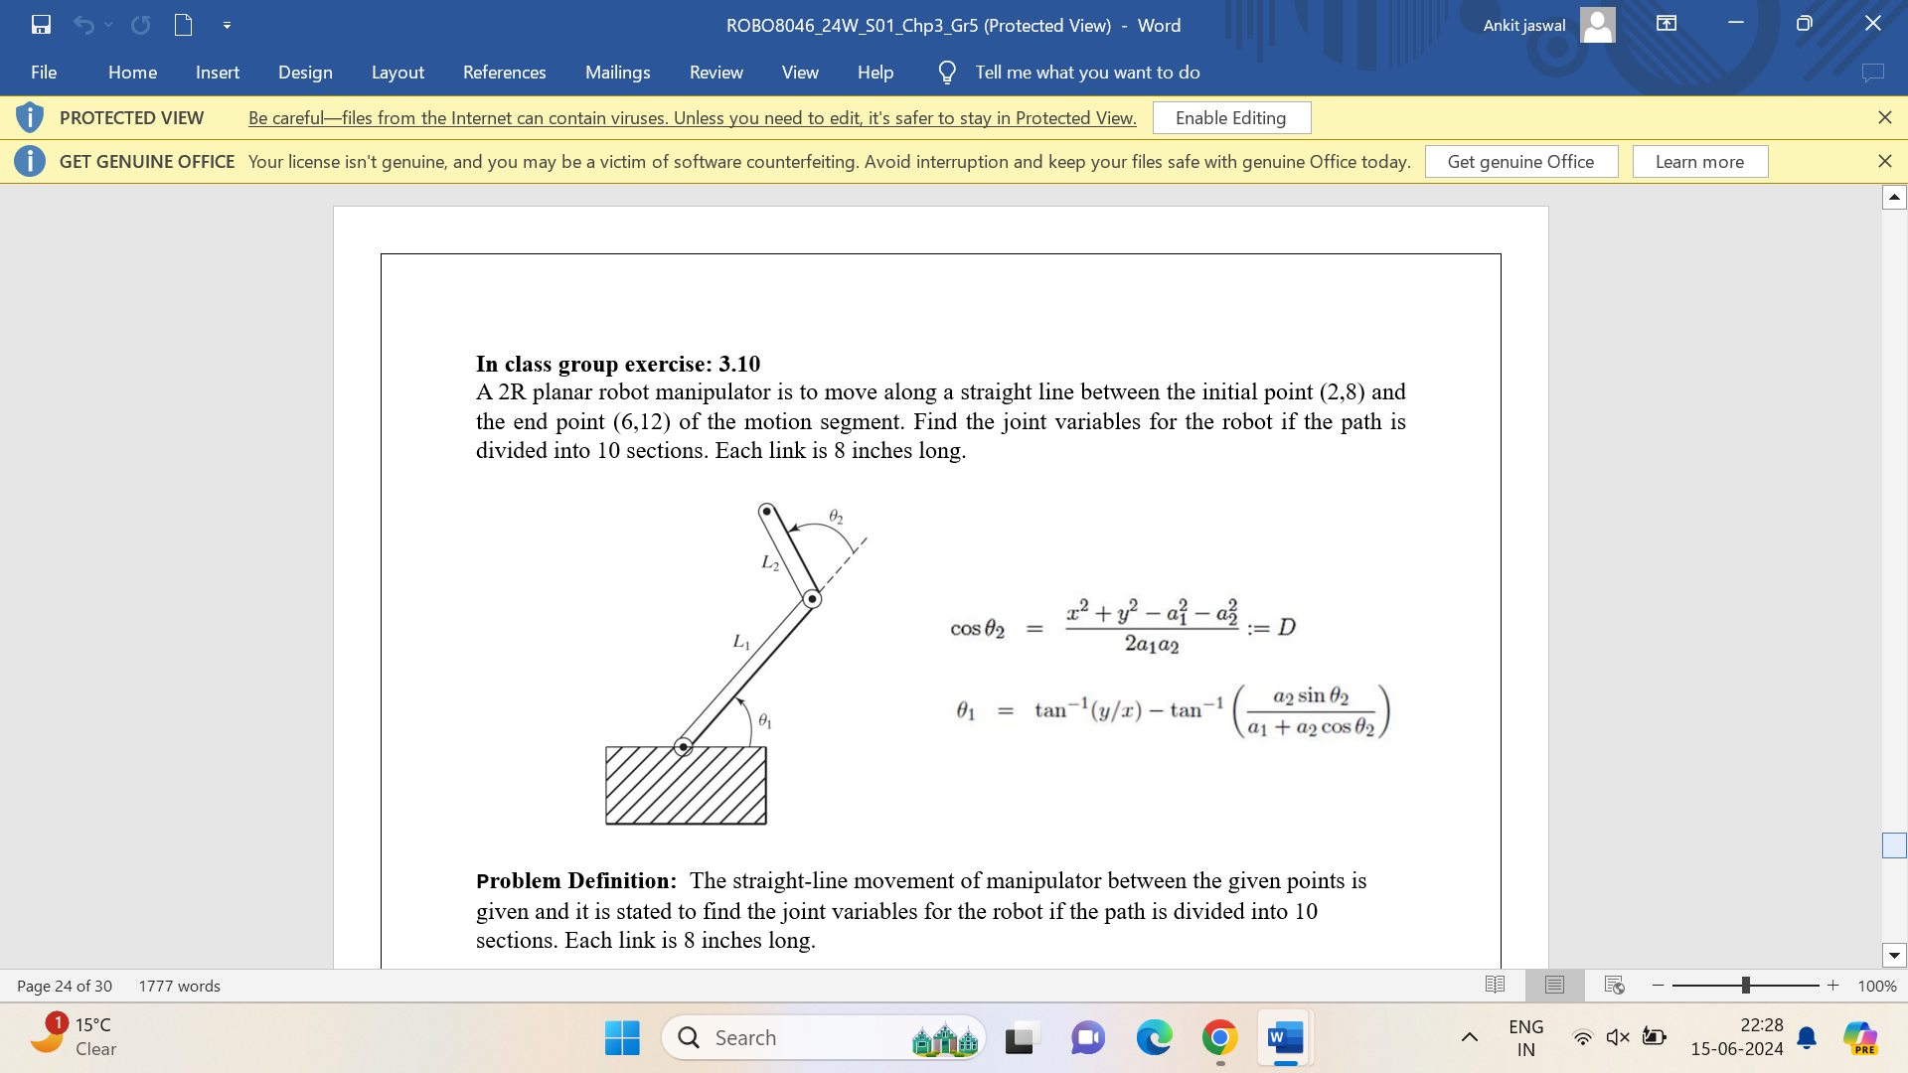Open Ribbon Display Options icon
The image size is (1908, 1073).
pos(1667,24)
